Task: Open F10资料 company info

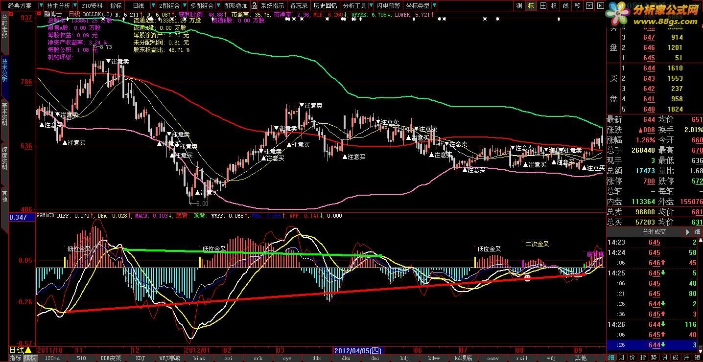Action: [x=93, y=6]
